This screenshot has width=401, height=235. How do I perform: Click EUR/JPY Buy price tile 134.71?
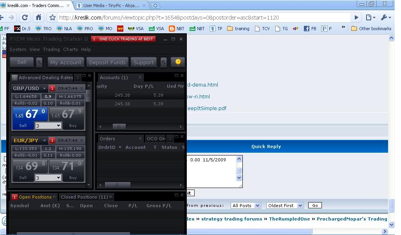tap(66, 166)
